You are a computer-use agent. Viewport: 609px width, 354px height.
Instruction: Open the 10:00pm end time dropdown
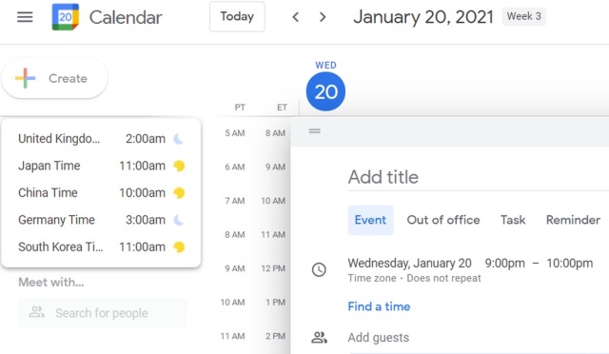569,263
